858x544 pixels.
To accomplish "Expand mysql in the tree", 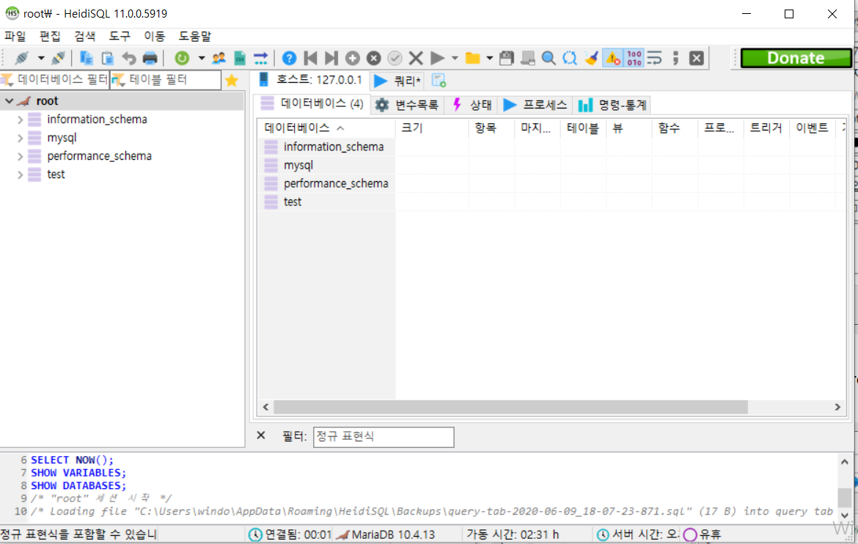I will click(x=21, y=138).
